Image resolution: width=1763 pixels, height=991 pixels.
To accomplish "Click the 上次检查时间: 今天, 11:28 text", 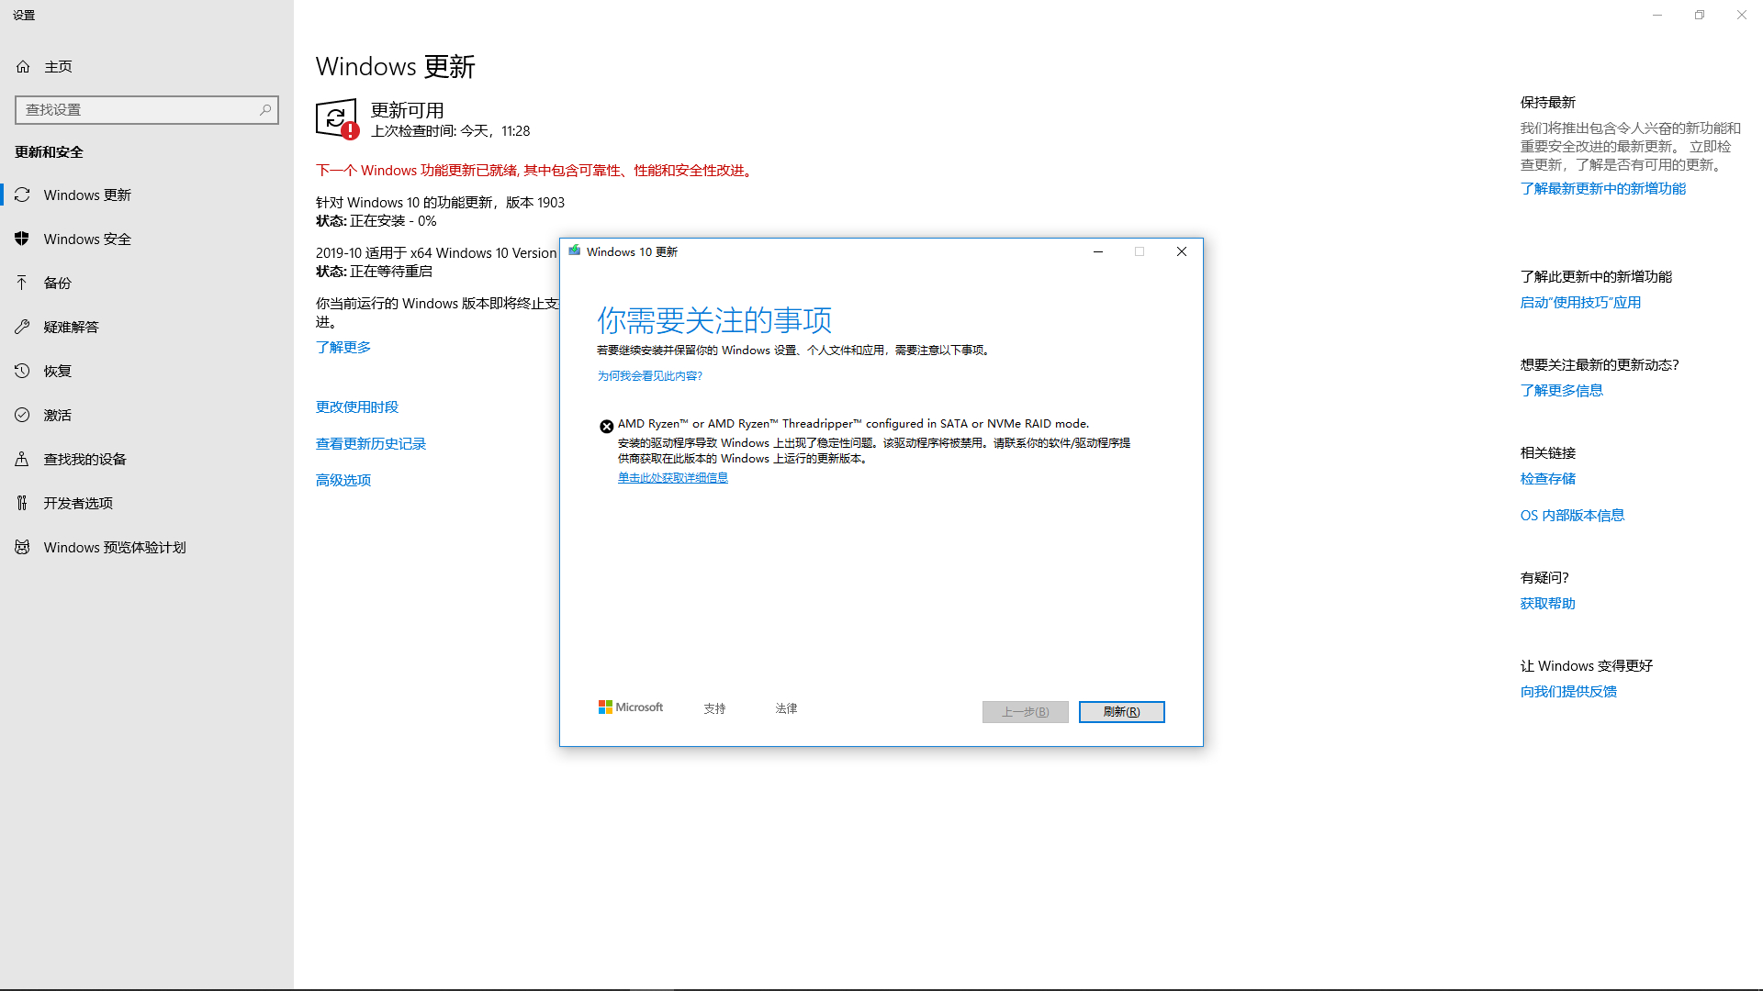I will click(451, 131).
